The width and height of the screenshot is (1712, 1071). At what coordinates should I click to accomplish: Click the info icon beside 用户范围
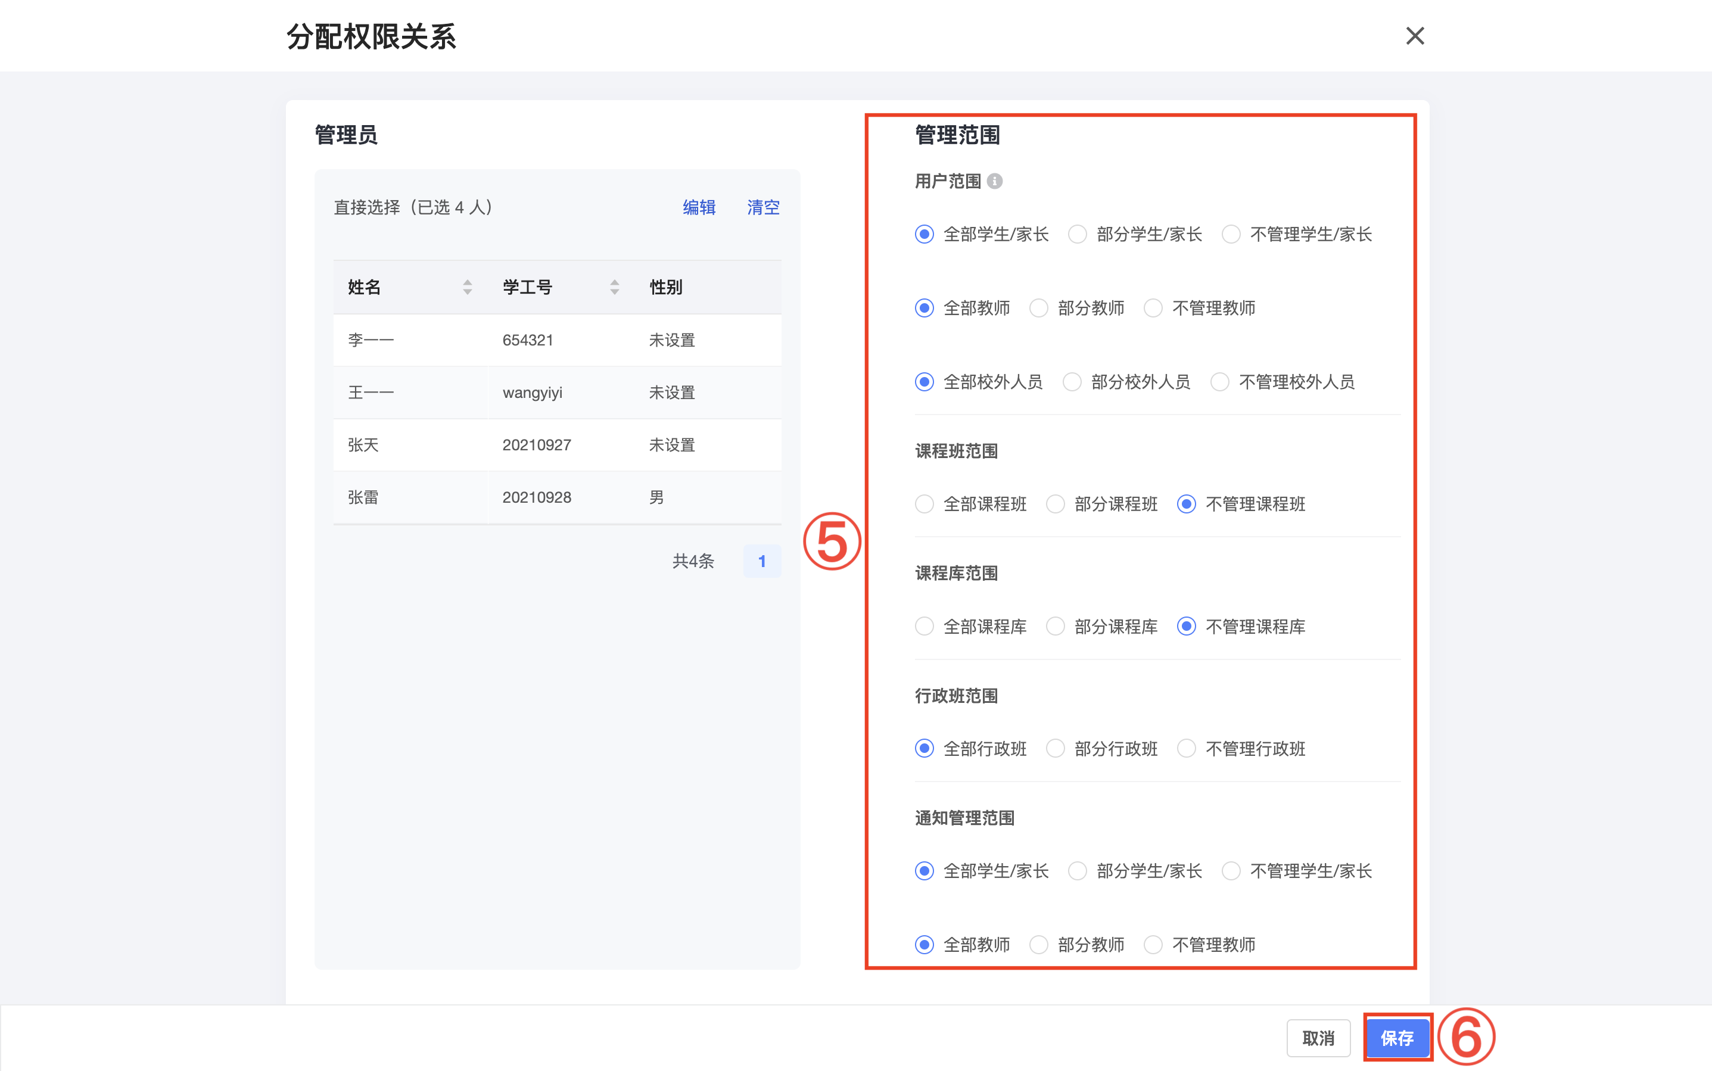point(994,181)
